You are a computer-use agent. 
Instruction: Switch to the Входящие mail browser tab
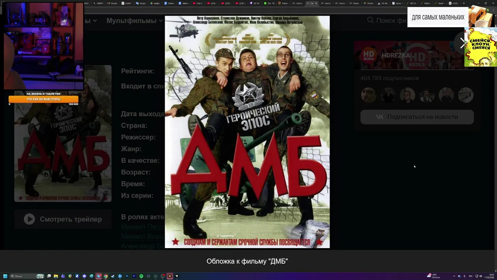point(113,3)
